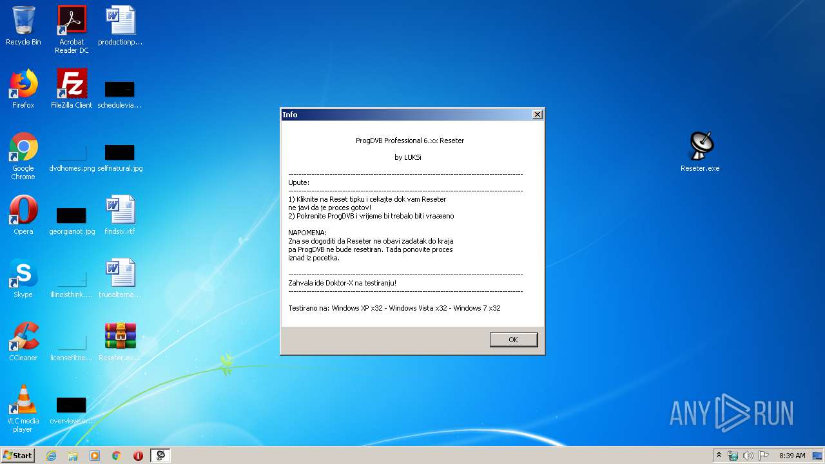Select the CCleaner desktop shortcut
This screenshot has height=464, width=825.
pos(23,342)
